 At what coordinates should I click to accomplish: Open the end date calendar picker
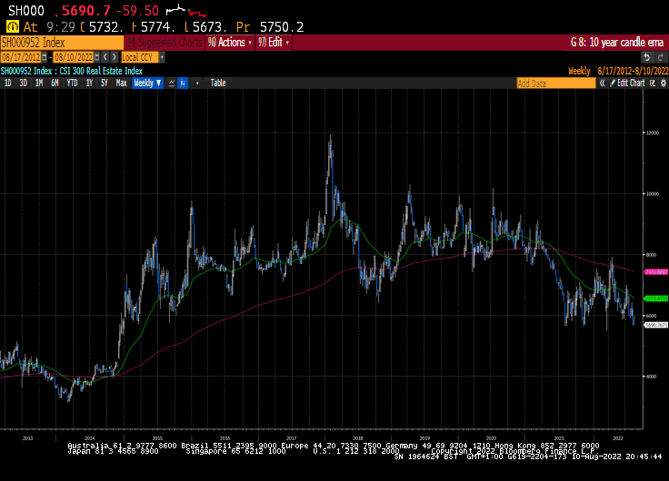click(x=97, y=57)
